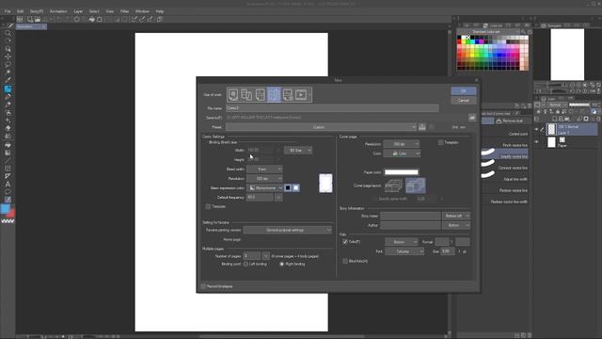Hide the Paper layer with its eye icon

tap(537, 142)
